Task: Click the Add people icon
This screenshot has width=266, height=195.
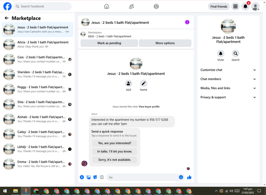Action: coord(129,83)
